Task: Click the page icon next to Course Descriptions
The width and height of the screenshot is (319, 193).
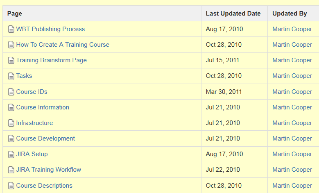Action: coord(11,186)
